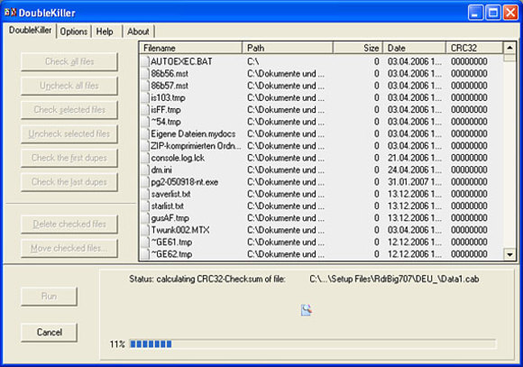This screenshot has height=367, width=523.
Task: Tick the checkbox for Eigene Dateien.mydocs
Action: coord(145,133)
